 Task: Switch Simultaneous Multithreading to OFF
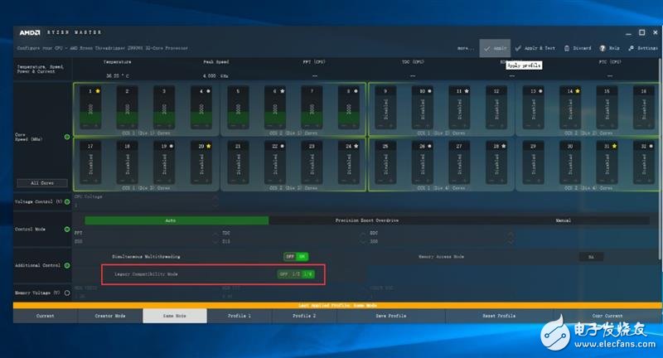[x=290, y=257]
